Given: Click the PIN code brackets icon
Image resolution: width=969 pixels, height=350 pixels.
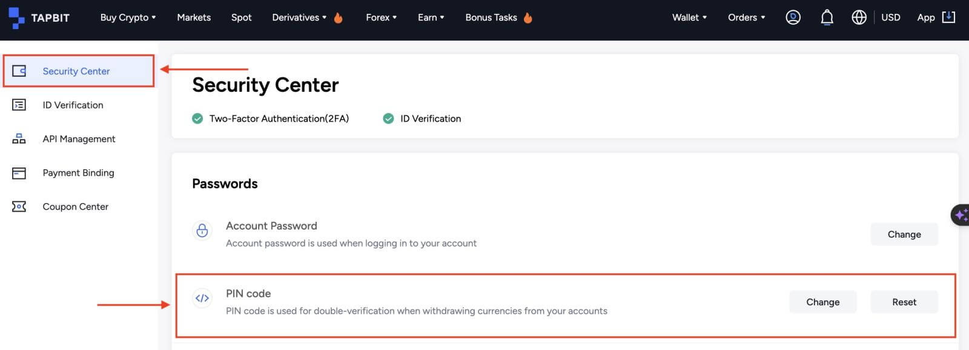Looking at the screenshot, I should pyautogui.click(x=202, y=298).
